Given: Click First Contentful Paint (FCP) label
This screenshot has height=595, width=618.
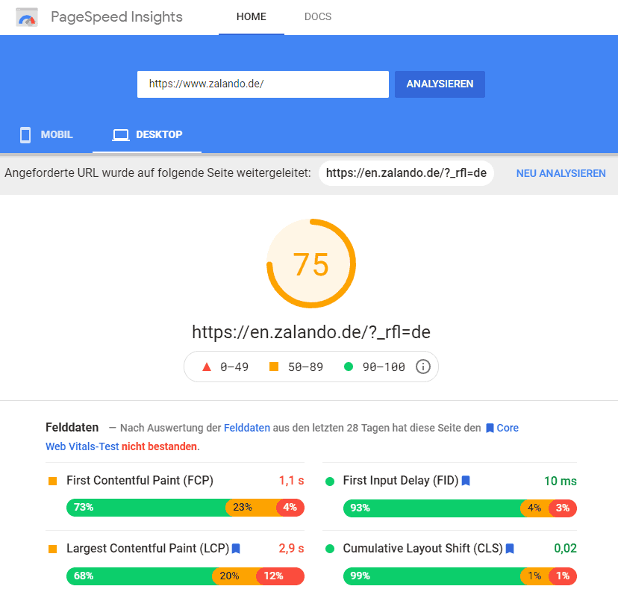Looking at the screenshot, I should [140, 480].
